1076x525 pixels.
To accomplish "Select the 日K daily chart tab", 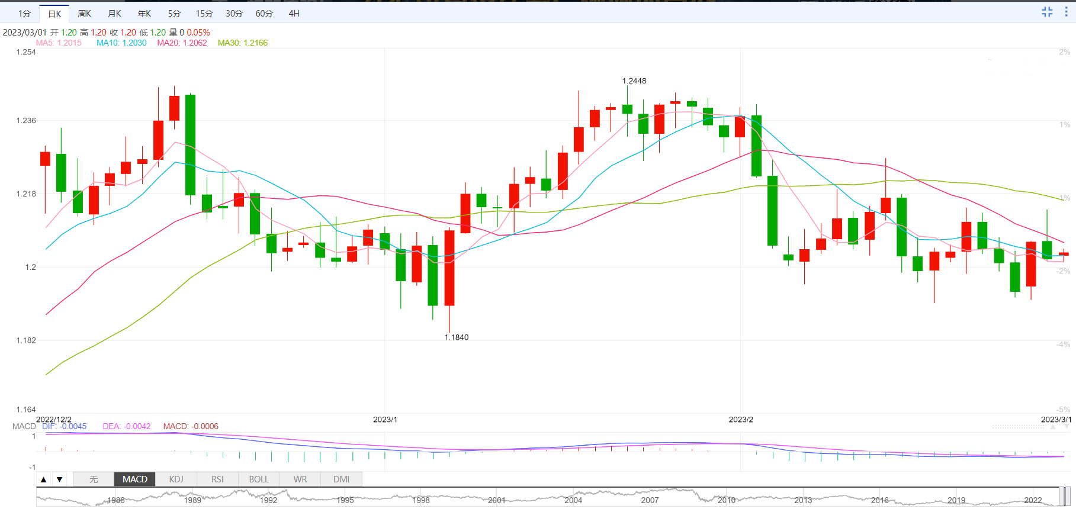I will 54,14.
